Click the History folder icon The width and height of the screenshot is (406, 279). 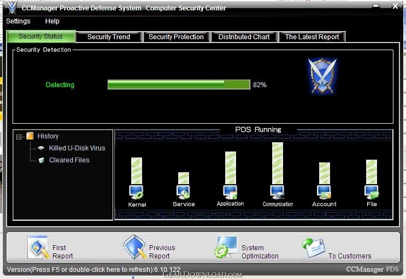pos(30,136)
